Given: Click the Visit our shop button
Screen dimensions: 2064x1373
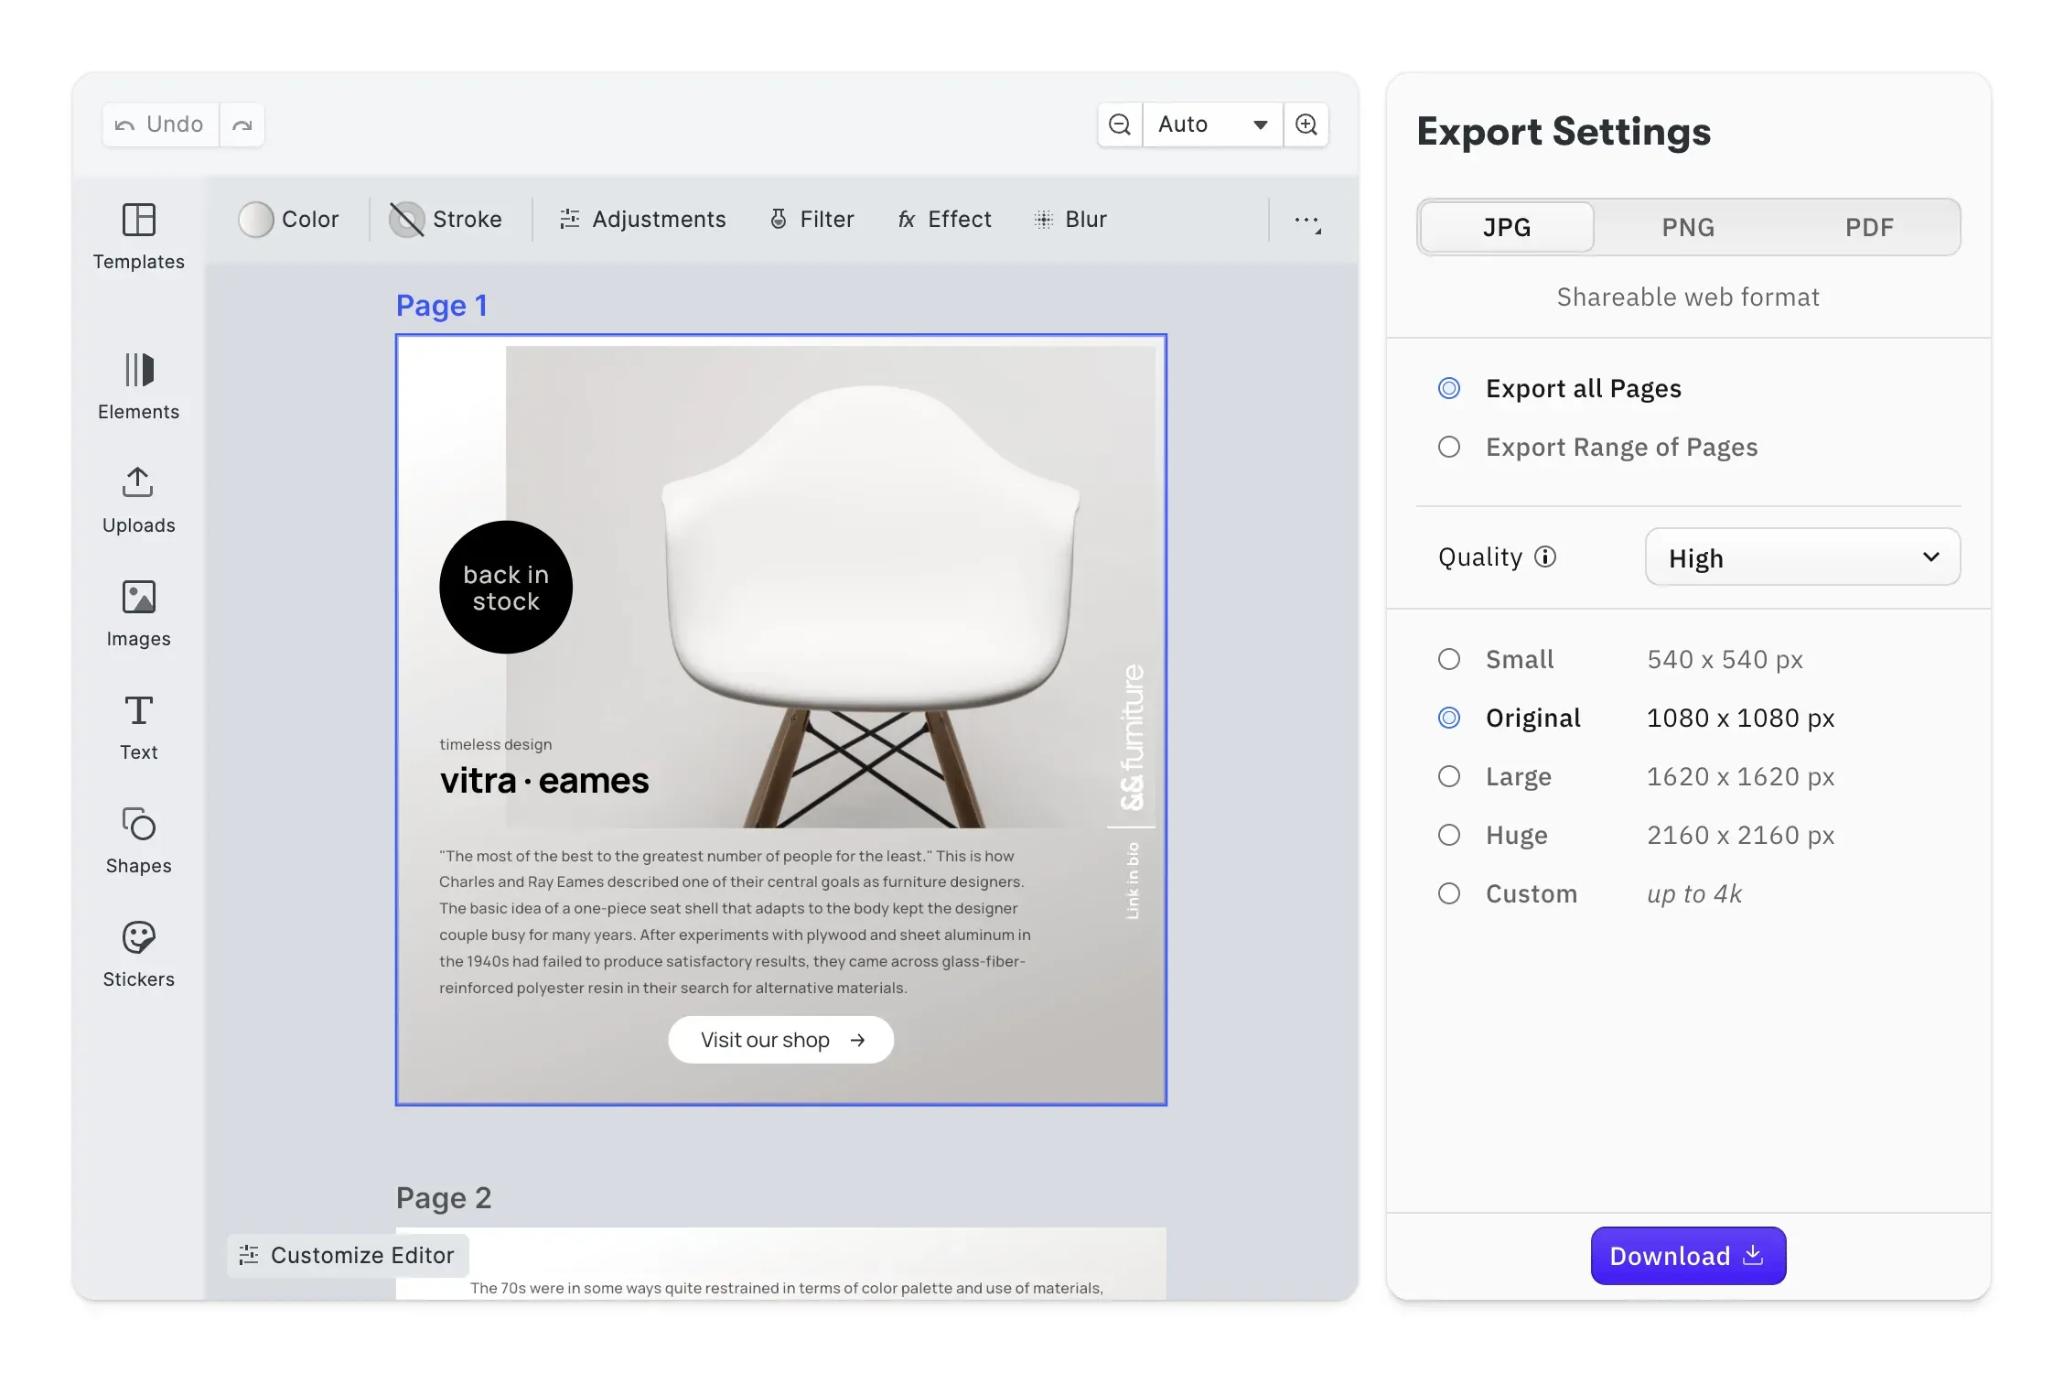Looking at the screenshot, I should [x=780, y=1040].
